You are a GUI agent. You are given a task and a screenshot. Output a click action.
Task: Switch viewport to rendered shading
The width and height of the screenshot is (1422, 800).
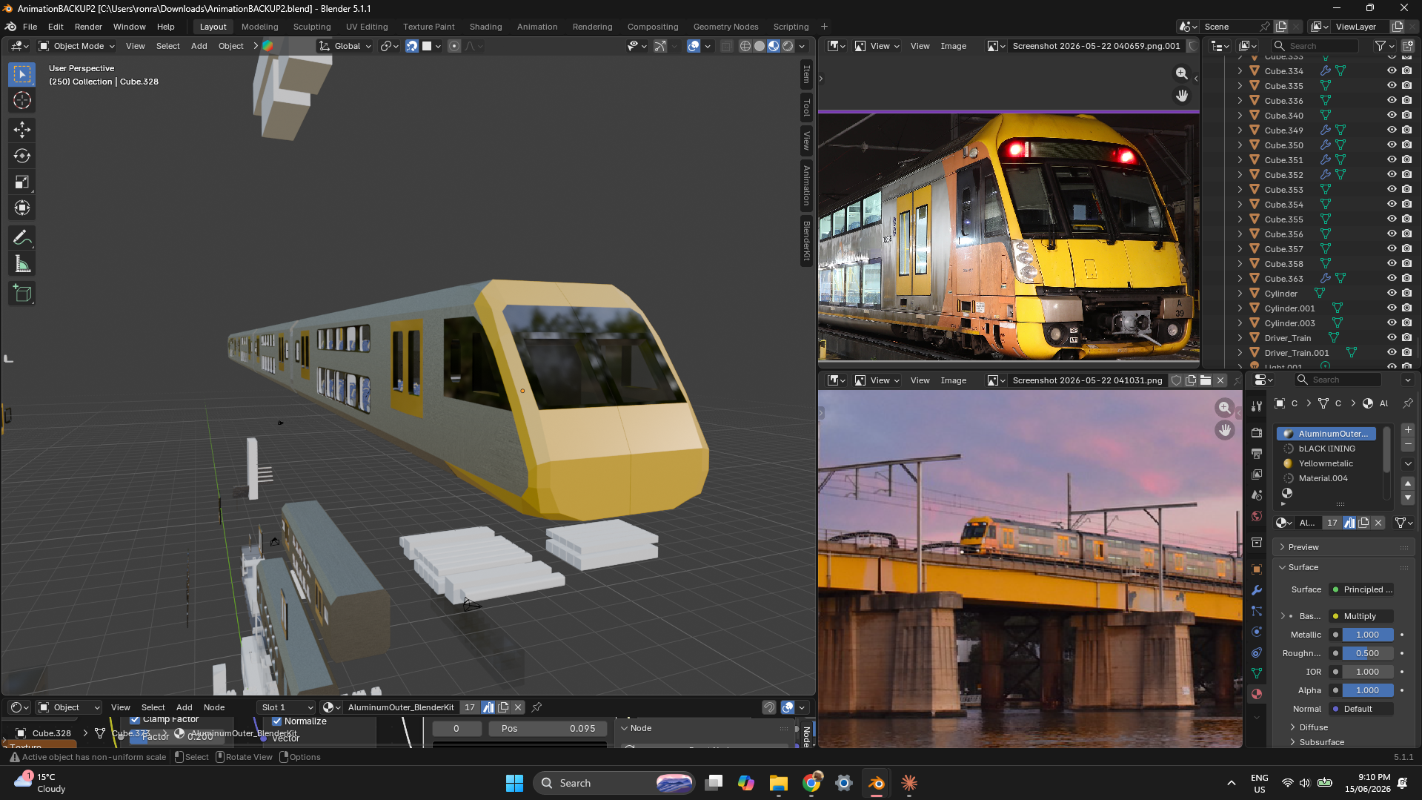coord(788,46)
